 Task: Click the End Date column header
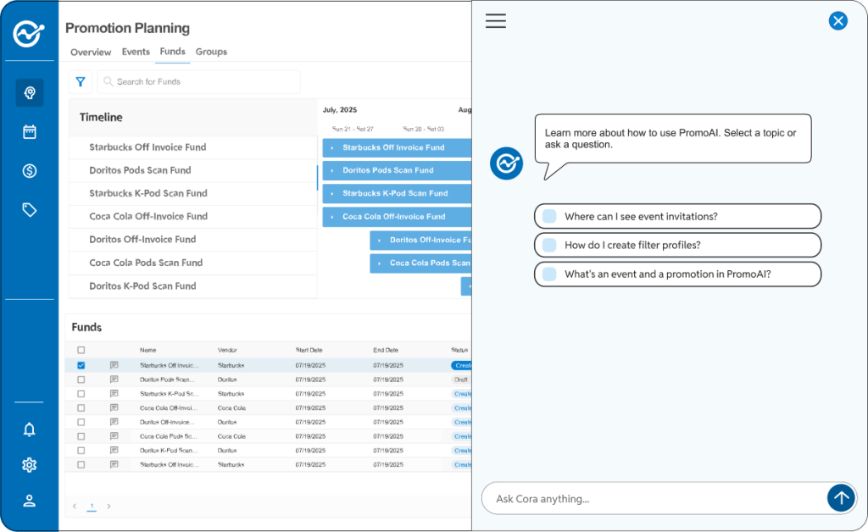pyautogui.click(x=386, y=350)
